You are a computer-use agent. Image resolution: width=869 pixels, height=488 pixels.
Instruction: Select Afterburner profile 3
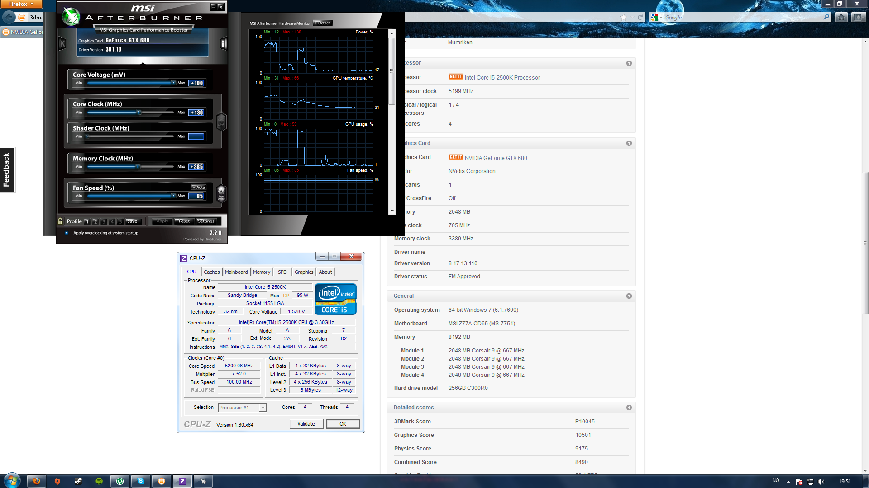pyautogui.click(x=104, y=221)
